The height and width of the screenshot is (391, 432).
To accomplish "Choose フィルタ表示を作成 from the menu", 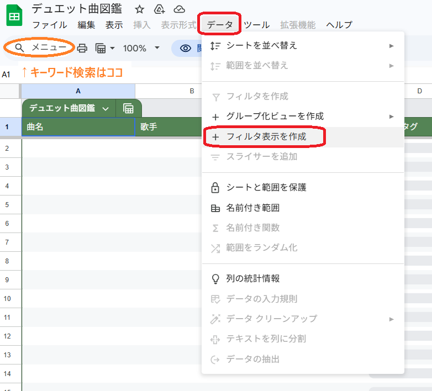I will 266,136.
